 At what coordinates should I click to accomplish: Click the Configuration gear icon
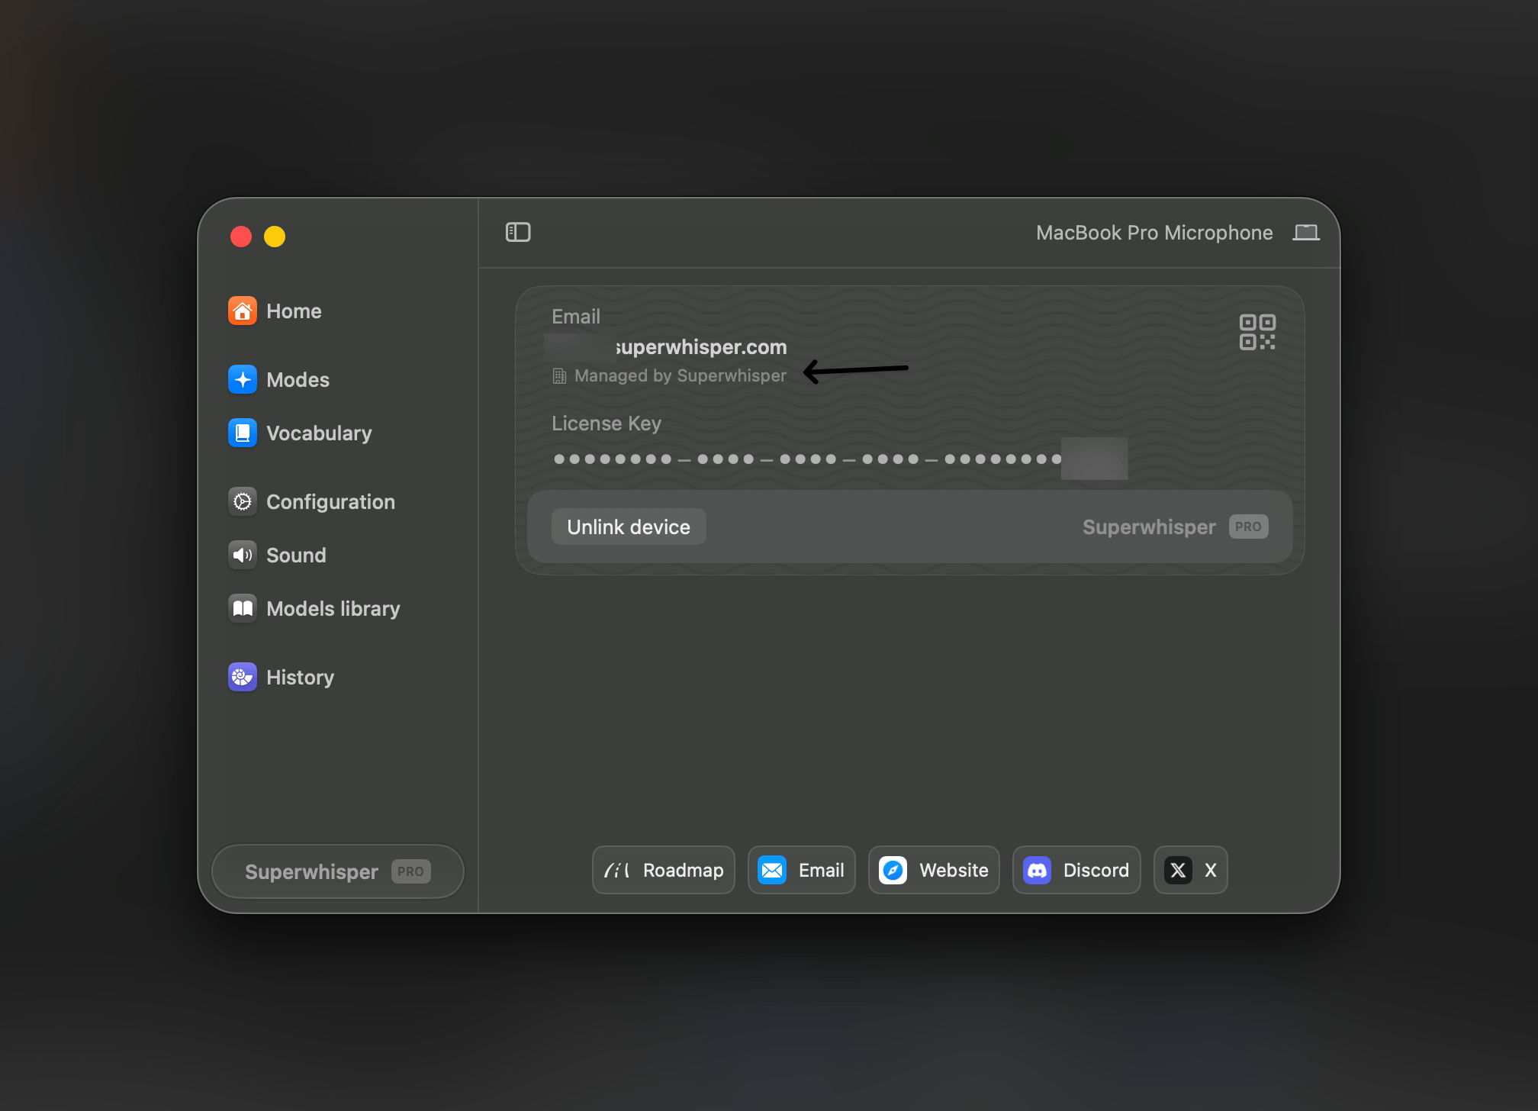[243, 502]
